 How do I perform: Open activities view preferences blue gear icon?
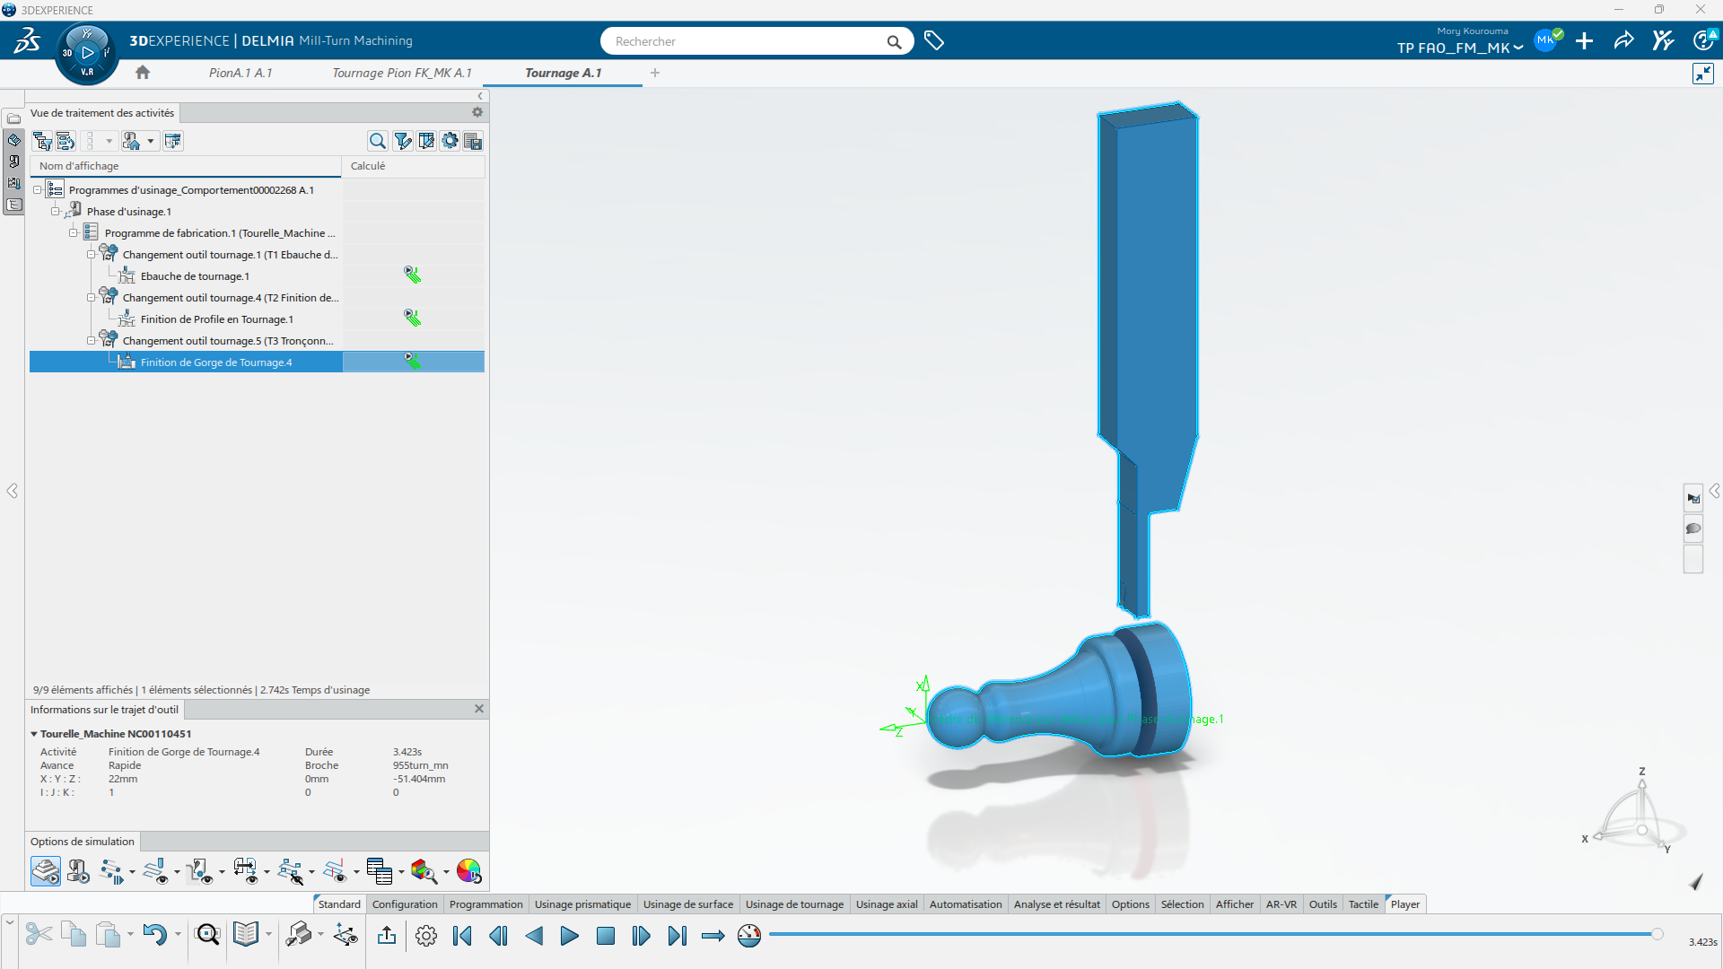pos(450,141)
